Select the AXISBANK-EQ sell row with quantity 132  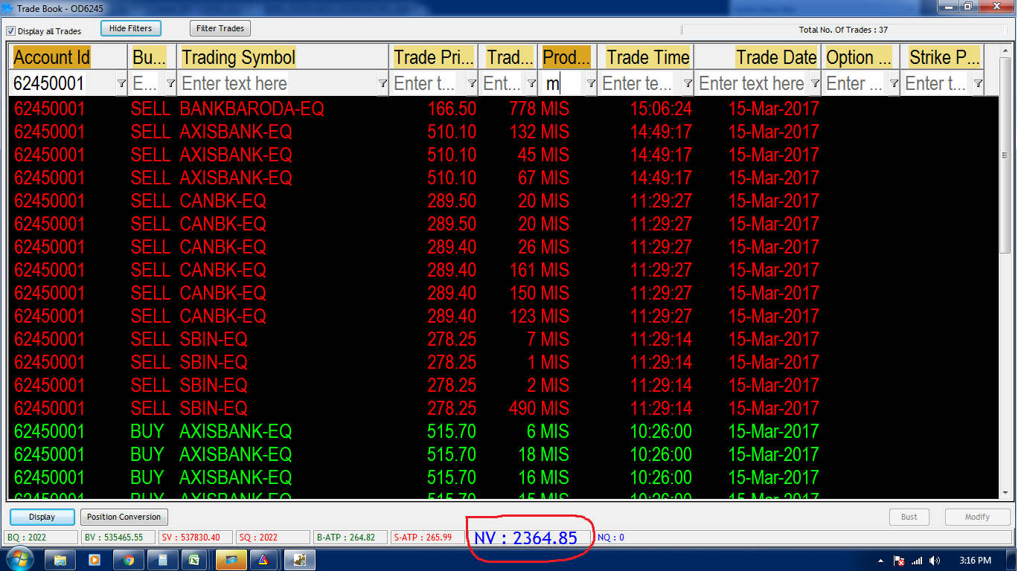tap(502, 132)
